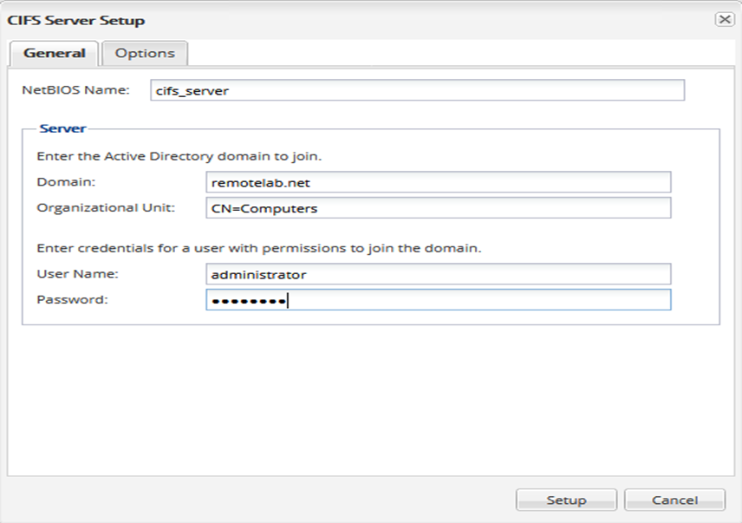Click the 'Enter the Active Directory domain' instruction
The height and width of the screenshot is (523, 742).
click(179, 157)
